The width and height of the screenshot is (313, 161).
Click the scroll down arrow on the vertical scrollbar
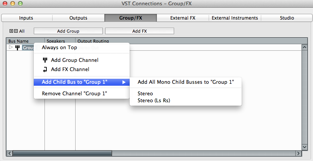(x=305, y=147)
